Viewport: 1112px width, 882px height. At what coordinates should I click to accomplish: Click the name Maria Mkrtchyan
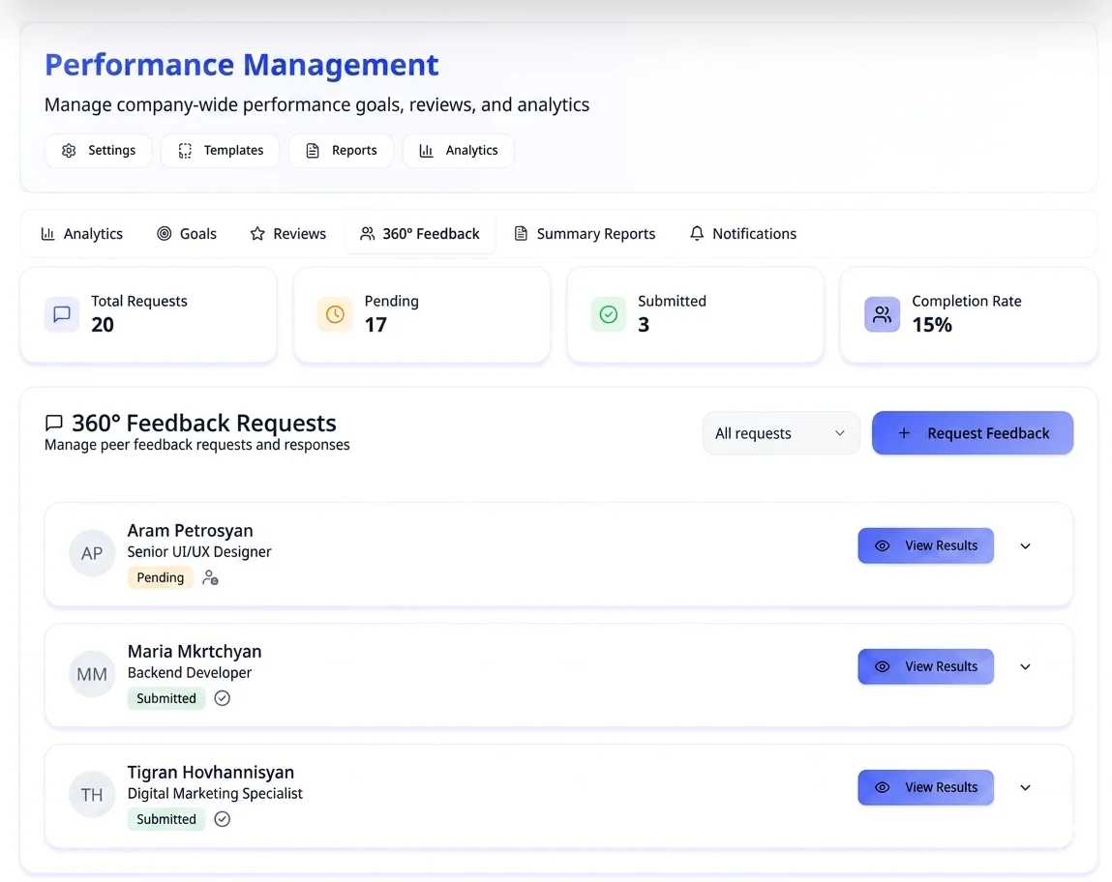click(195, 651)
